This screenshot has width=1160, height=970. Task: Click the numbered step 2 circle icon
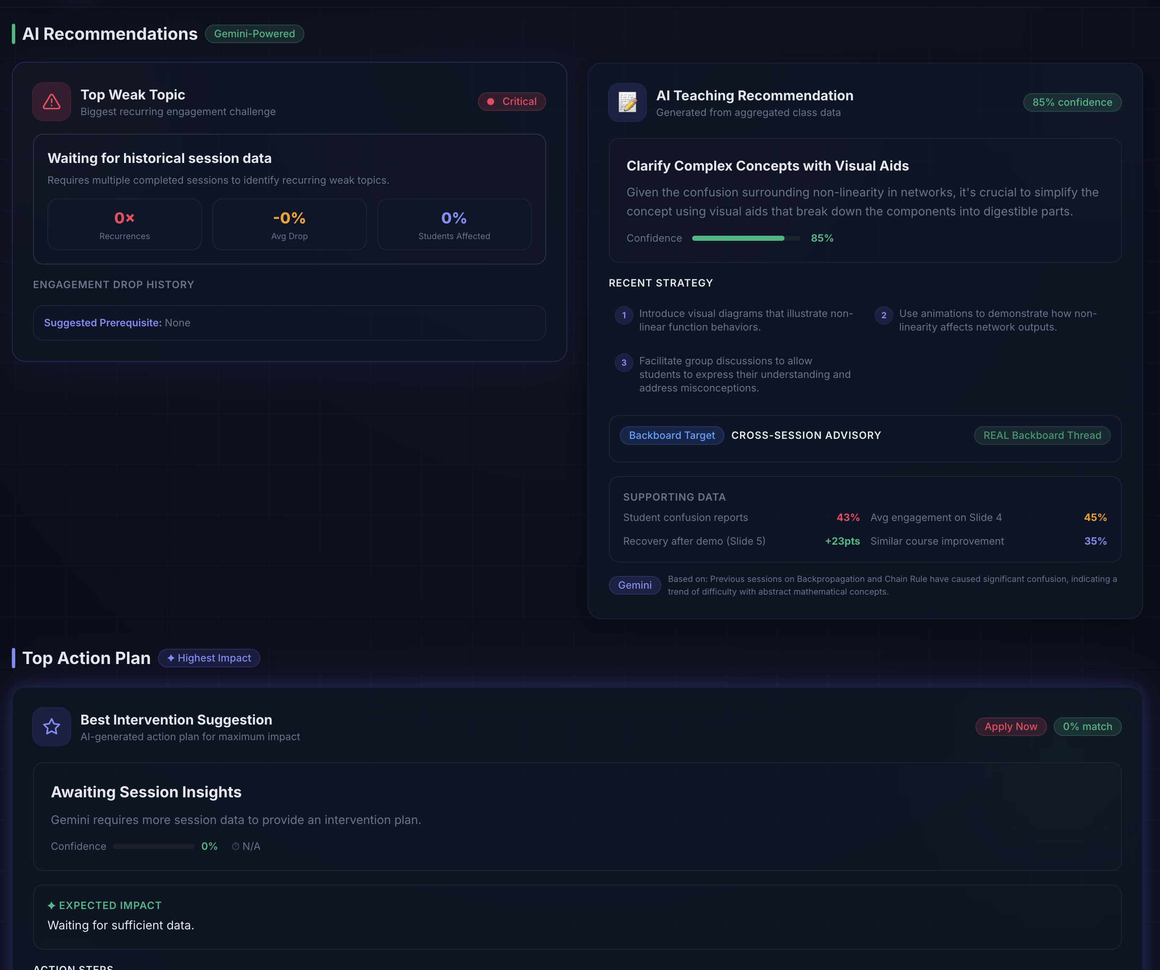click(883, 315)
